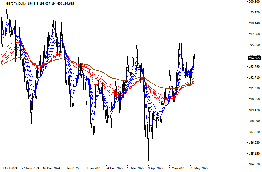Screen dimensions: 262x172
Task: Click the 192.710 price axis label
Action: (254, 78)
